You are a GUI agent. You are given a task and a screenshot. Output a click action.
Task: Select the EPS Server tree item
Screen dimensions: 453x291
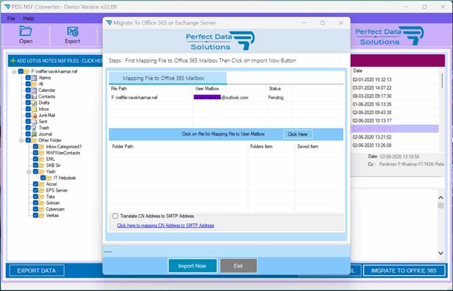pyautogui.click(x=57, y=190)
